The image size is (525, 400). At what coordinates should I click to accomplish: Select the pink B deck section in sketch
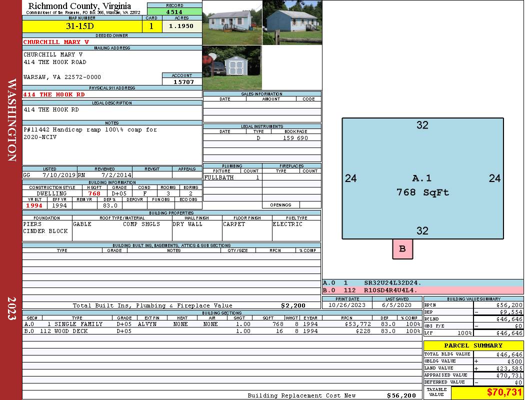coord(402,249)
